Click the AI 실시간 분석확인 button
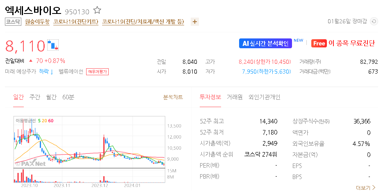This screenshot has height=195, width=381. (265, 43)
